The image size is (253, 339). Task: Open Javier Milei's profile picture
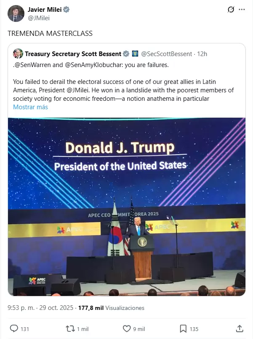16,13
